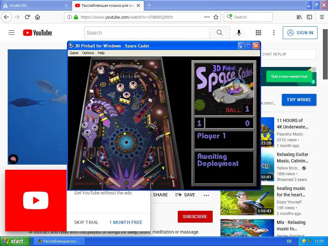Image resolution: width=328 pixels, height=246 pixels.
Task: Click SIGN IN button on YouTube
Action: tap(300, 33)
